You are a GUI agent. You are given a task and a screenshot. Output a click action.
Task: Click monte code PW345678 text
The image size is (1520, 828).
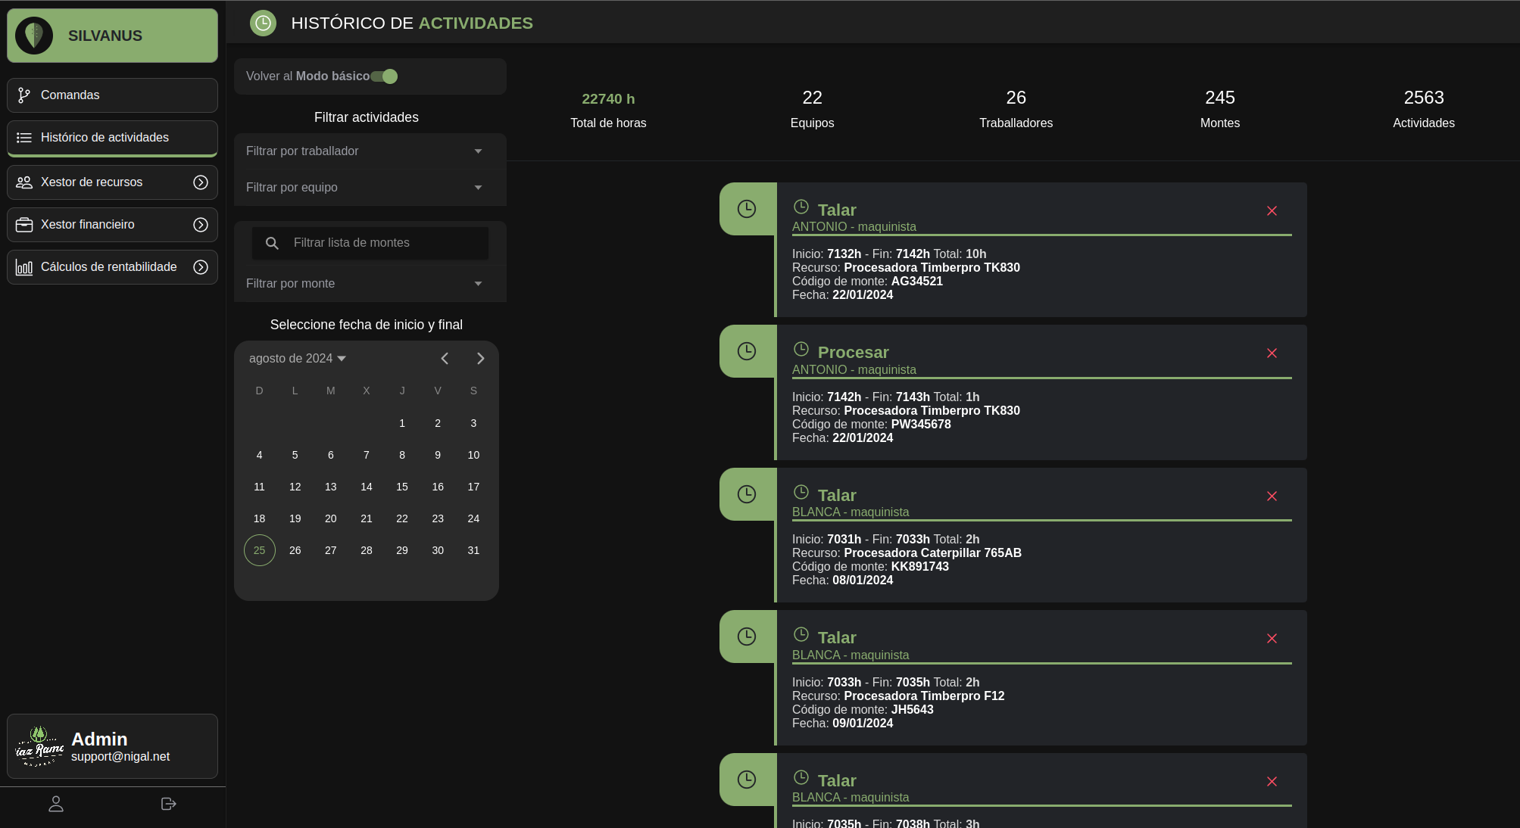[x=921, y=425]
